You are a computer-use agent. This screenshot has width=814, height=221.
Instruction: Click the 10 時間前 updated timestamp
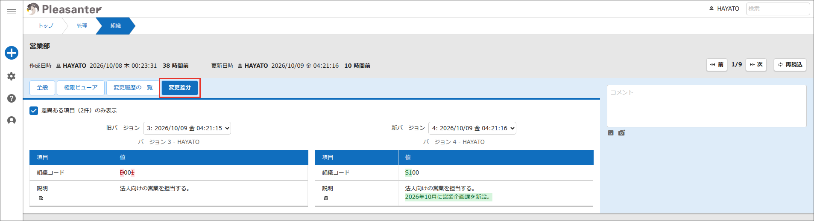(x=357, y=66)
